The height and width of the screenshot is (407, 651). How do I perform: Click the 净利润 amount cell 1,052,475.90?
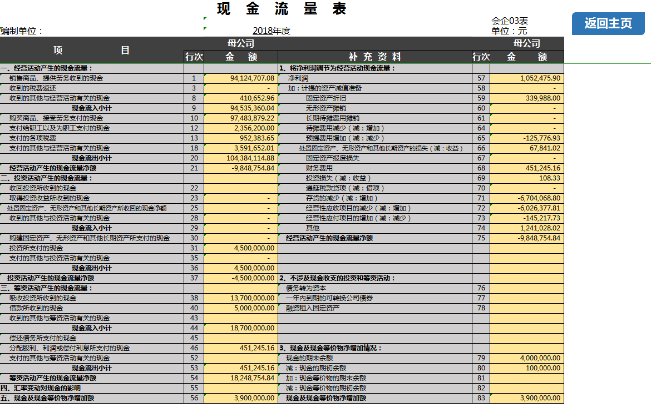click(x=526, y=78)
